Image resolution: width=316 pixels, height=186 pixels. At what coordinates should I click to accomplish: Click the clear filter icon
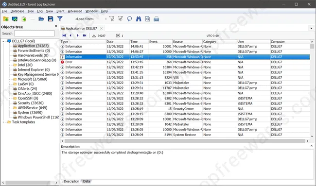pos(112,19)
